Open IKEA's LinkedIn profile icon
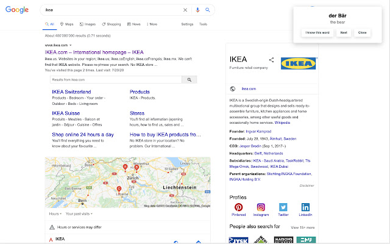390x244 pixels. [305, 207]
